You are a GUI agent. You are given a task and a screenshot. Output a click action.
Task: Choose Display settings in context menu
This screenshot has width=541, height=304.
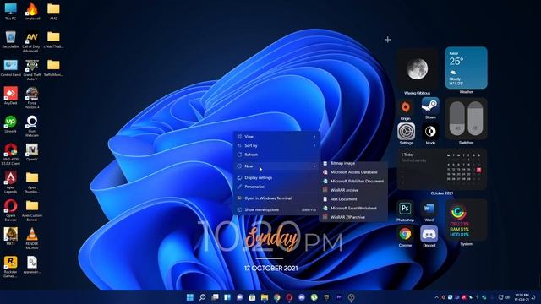pyautogui.click(x=276, y=177)
